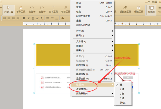Select the 手形工具 hand tool

pos(21,10)
